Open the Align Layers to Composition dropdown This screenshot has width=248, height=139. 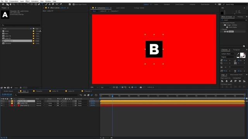point(239,78)
